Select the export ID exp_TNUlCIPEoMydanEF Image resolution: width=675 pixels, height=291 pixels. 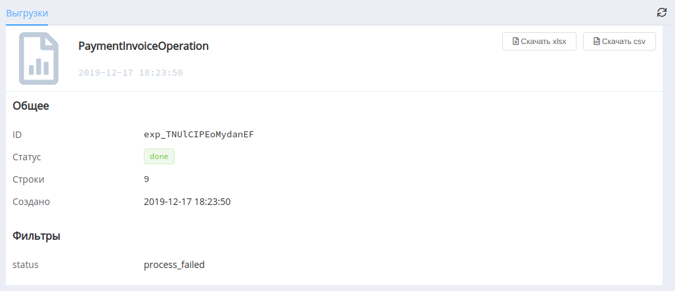pyautogui.click(x=199, y=135)
